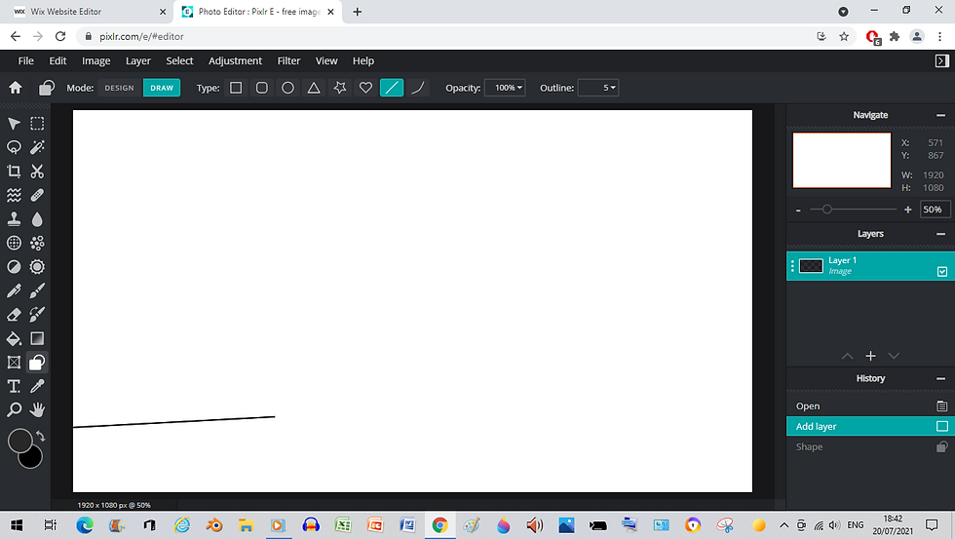
Task: Open the Layer menu
Action: coord(138,60)
